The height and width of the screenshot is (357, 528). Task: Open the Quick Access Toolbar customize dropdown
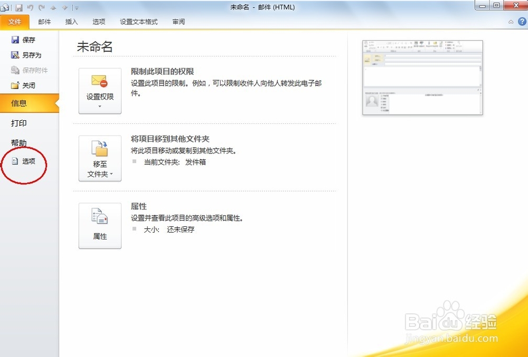tap(76, 7)
